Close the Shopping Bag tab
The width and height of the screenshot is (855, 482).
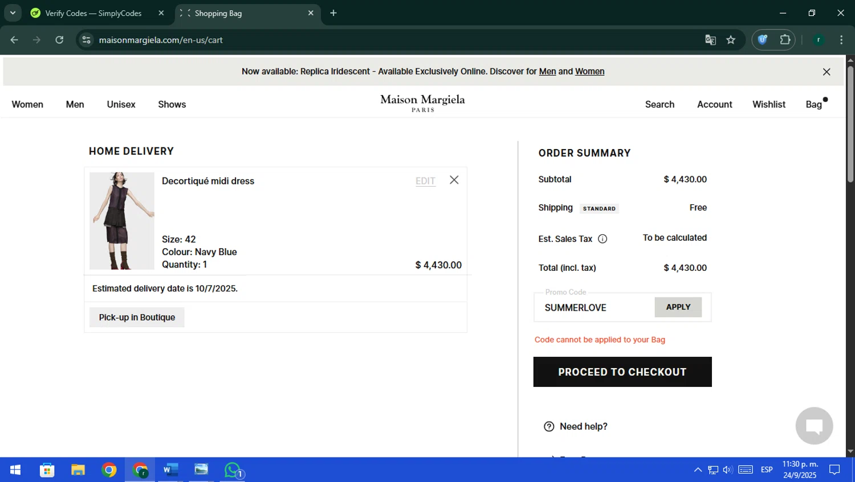tap(311, 13)
